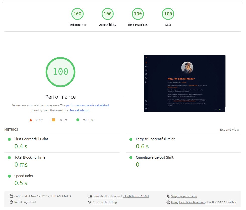Open the See calculator link
The image size is (246, 210).
pyautogui.click(x=79, y=110)
